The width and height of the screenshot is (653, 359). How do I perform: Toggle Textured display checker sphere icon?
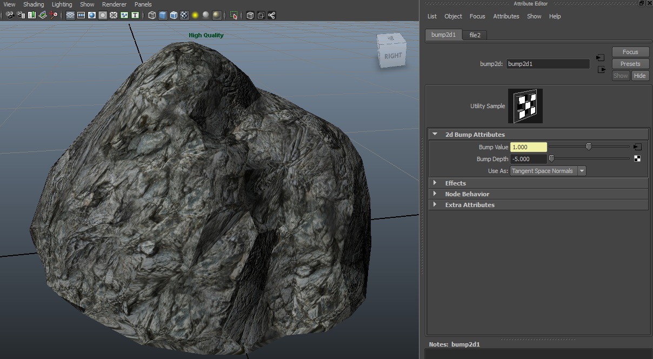point(184,15)
